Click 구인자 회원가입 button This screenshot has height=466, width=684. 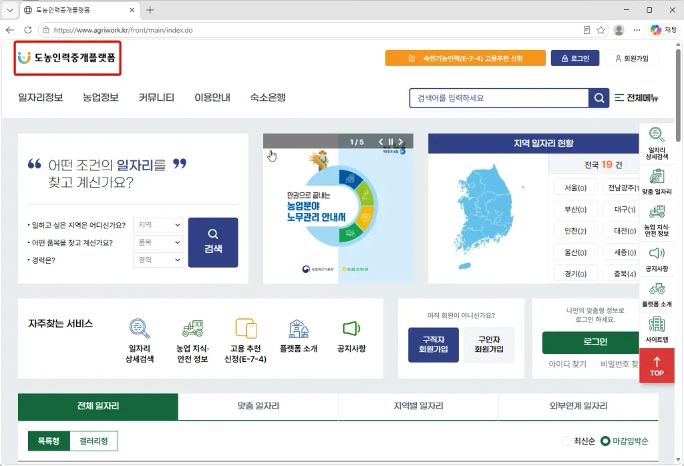point(489,344)
